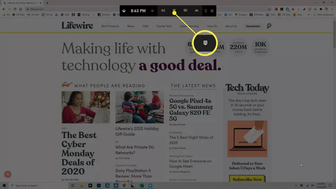336x189 pixels.
Task: Close the Lifewire Tech News tab
Action: (x=40, y=3)
